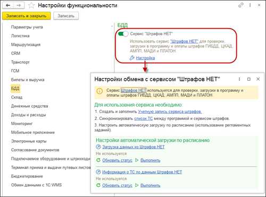Close the Настройки функциональности window
This screenshot has height=197, width=266.
(259, 5)
